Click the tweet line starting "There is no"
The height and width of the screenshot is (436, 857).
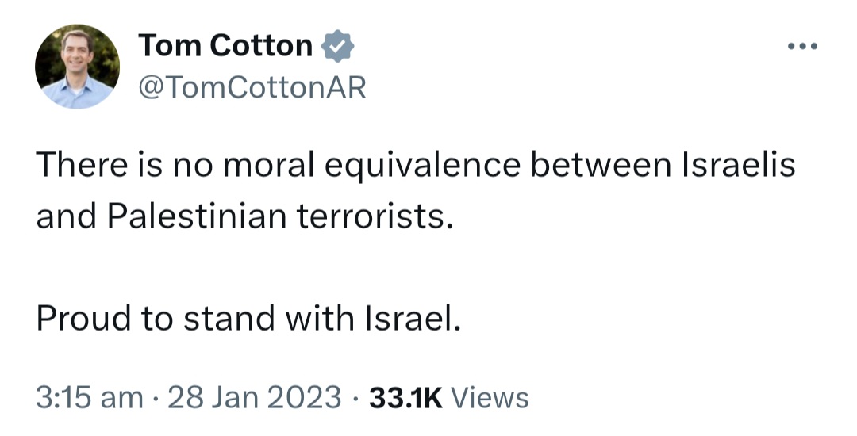point(415,166)
